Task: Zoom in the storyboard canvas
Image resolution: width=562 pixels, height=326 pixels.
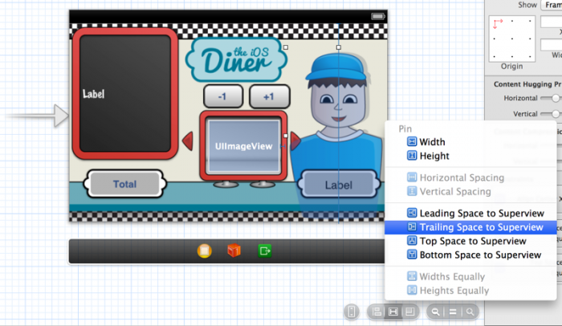Action: (470, 312)
